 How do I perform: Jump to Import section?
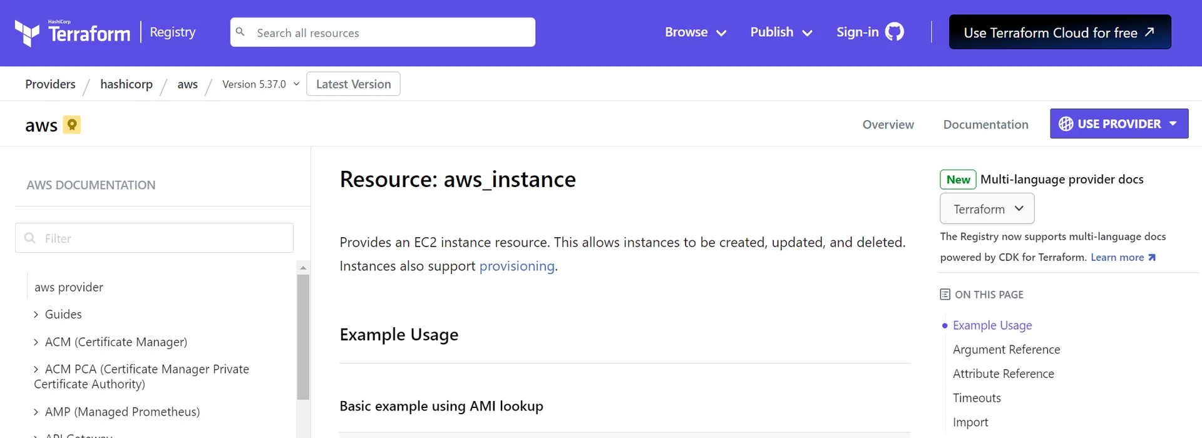pyautogui.click(x=970, y=422)
